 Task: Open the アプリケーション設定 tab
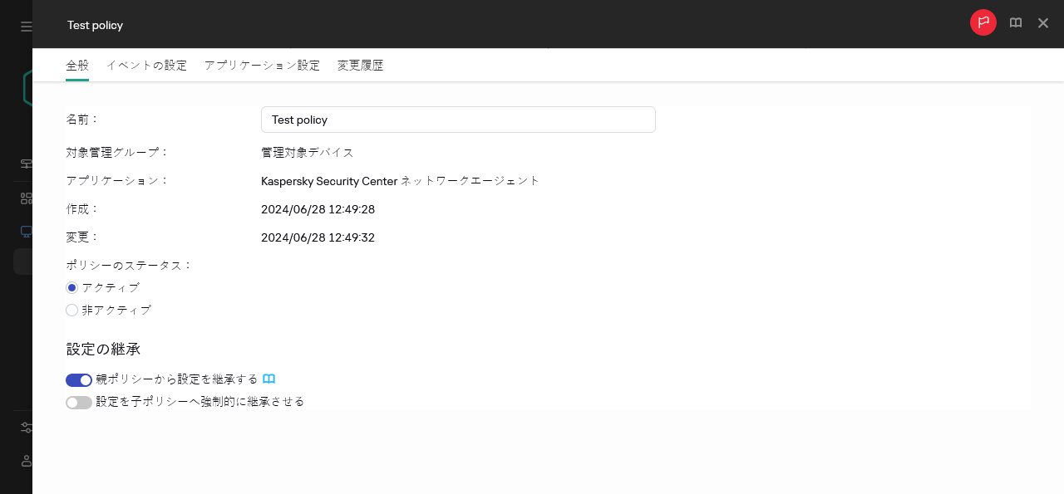point(262,65)
